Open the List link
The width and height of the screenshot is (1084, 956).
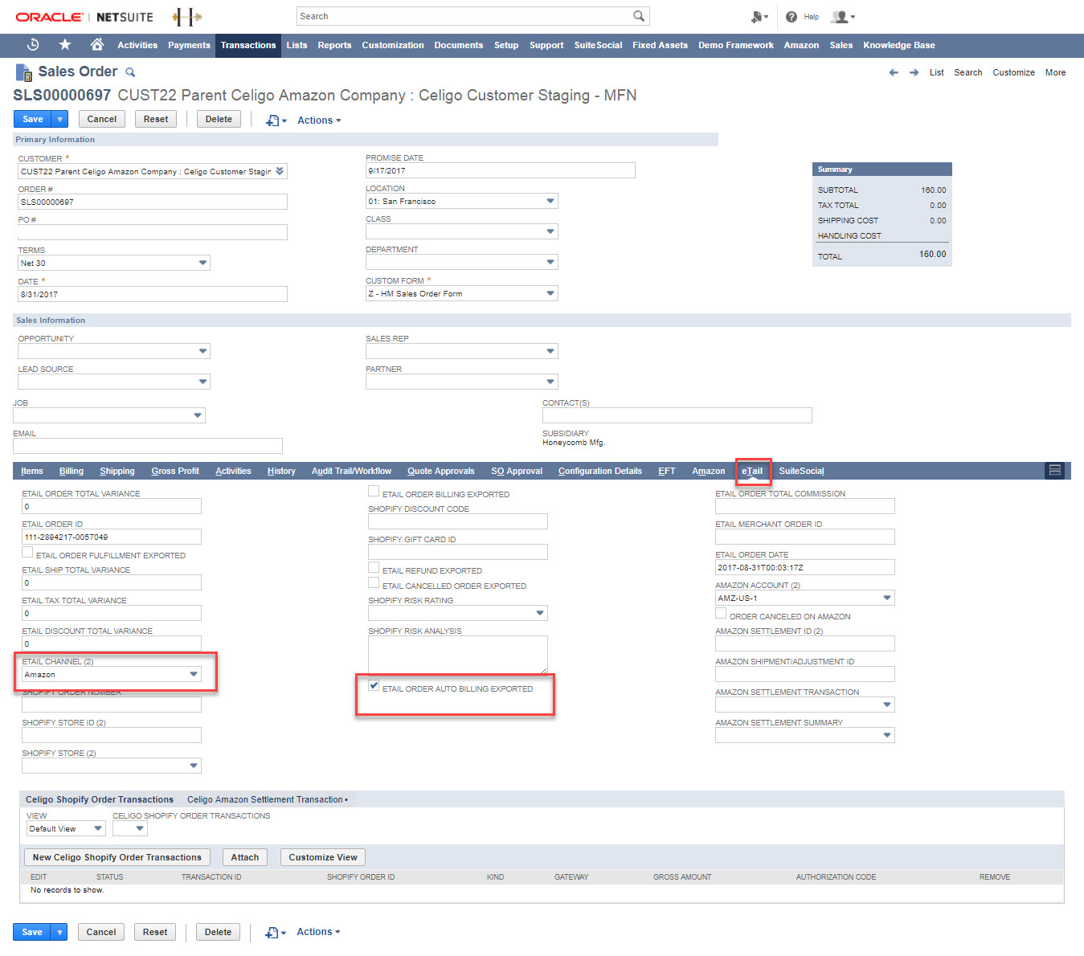[x=937, y=72]
